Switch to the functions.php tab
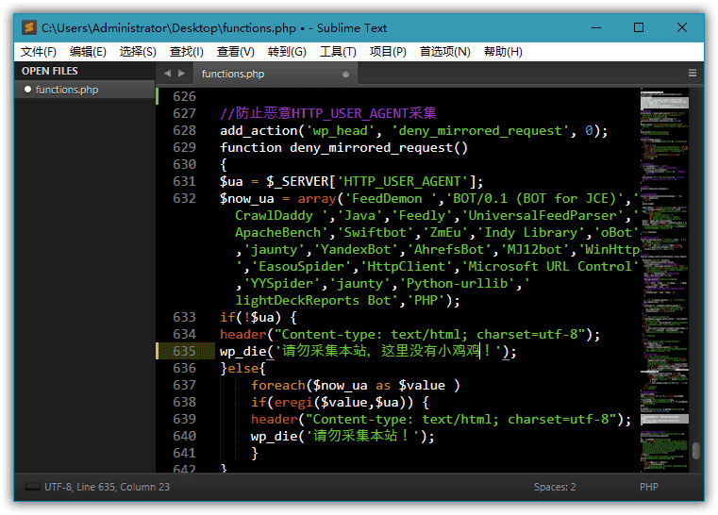 click(x=233, y=74)
